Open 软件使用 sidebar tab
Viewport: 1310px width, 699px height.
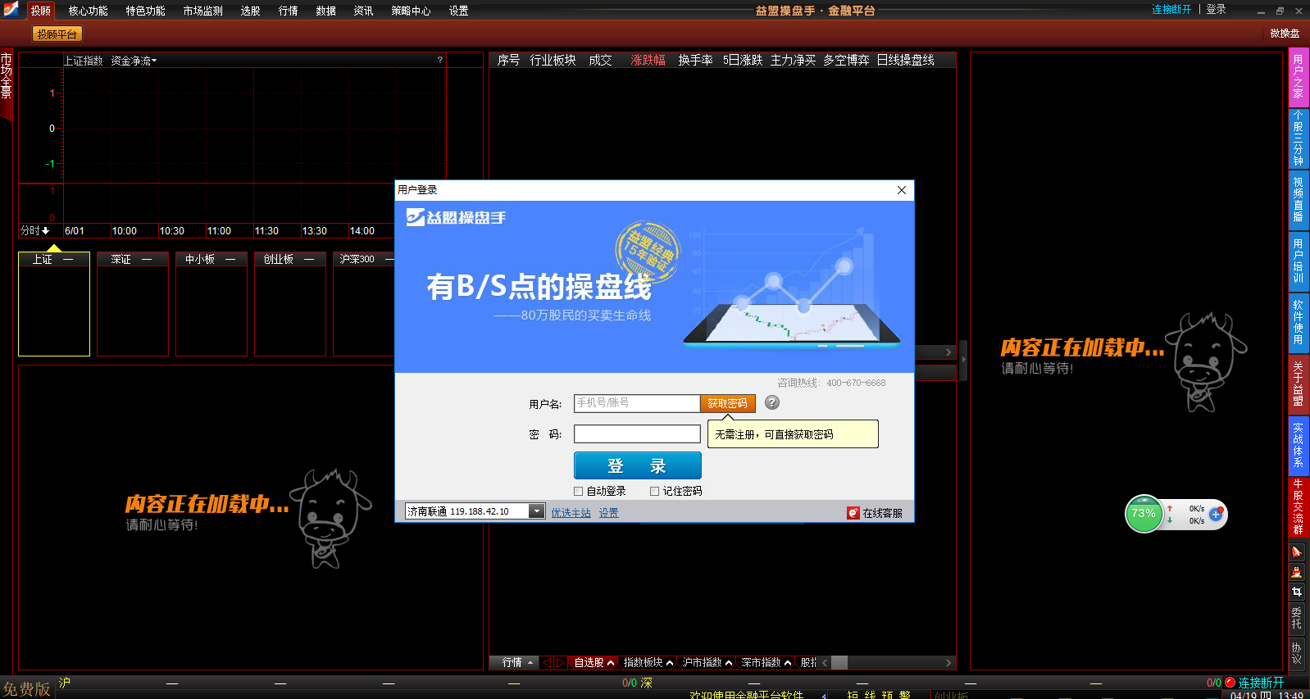pyautogui.click(x=1299, y=322)
